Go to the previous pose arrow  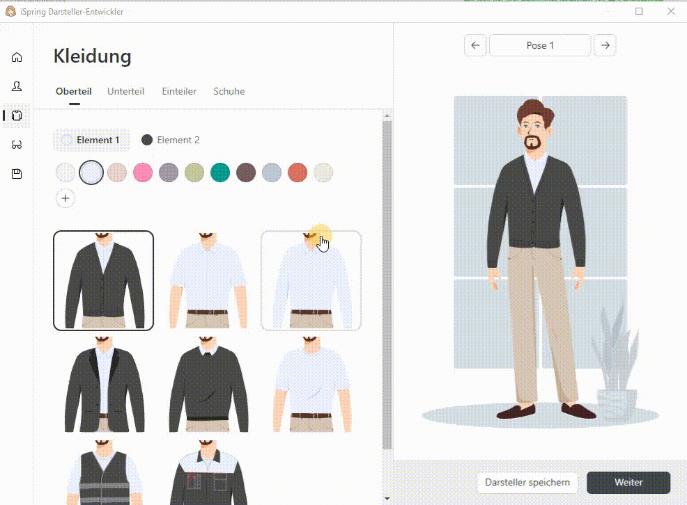click(x=475, y=45)
